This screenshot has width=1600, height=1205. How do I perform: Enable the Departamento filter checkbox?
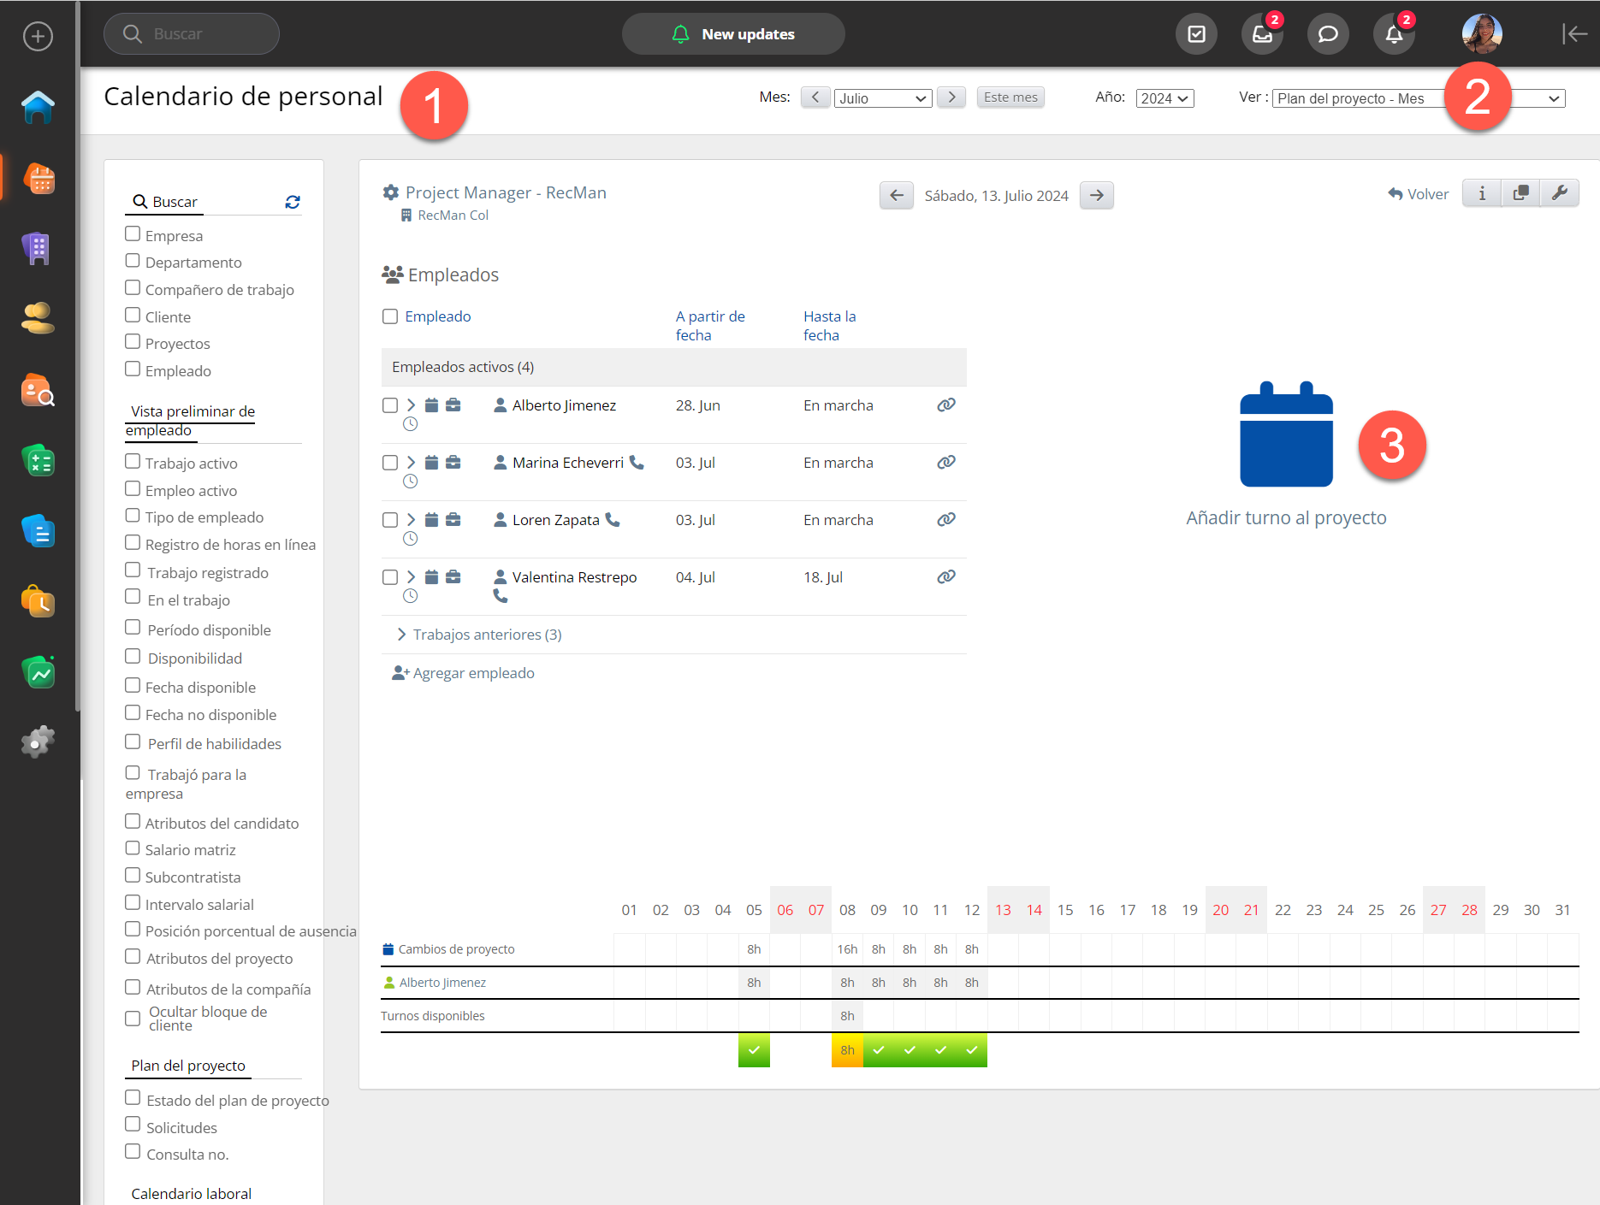pos(133,261)
